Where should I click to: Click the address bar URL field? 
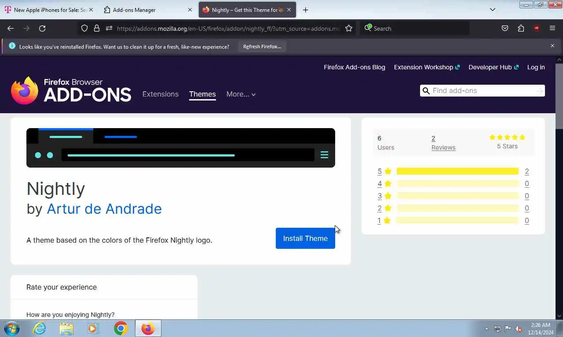(x=229, y=29)
